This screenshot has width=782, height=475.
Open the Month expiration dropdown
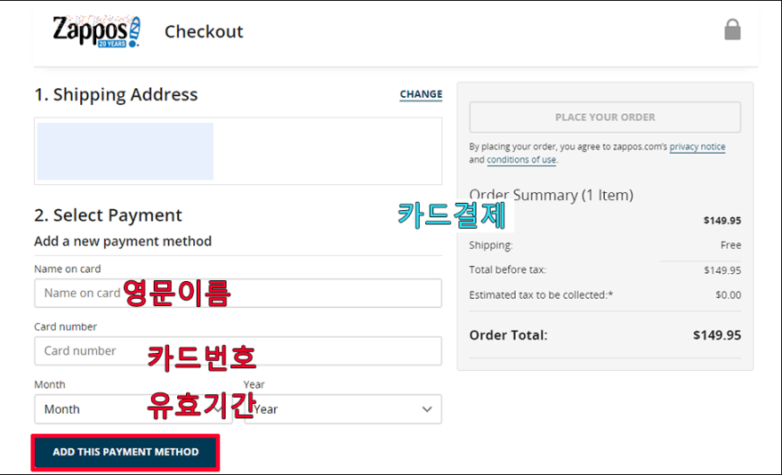[x=133, y=409]
